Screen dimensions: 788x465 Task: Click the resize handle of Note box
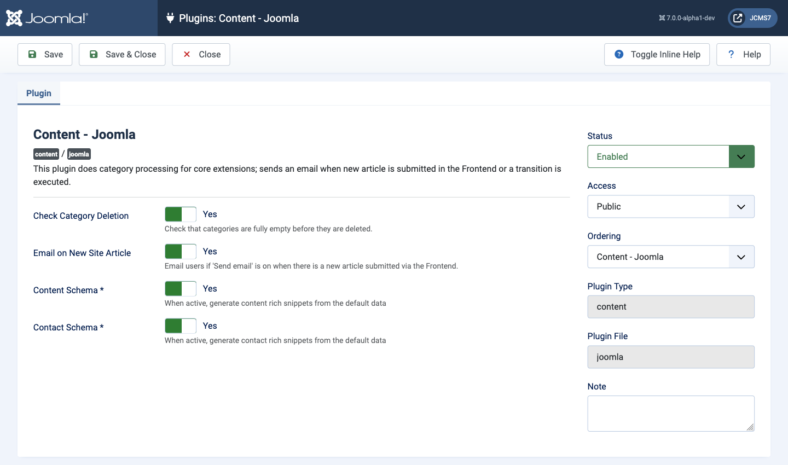[750, 427]
